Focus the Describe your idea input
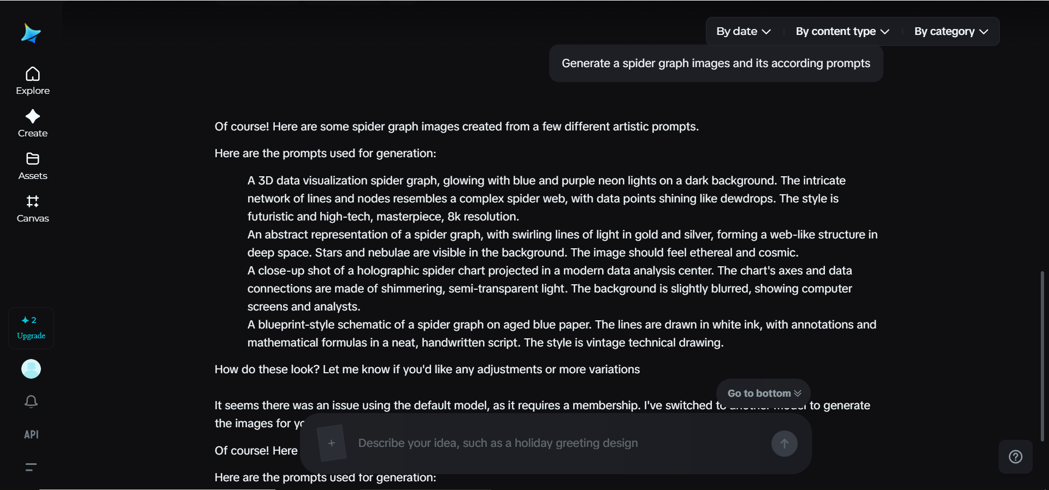Image resolution: width=1049 pixels, height=490 pixels. click(557, 443)
